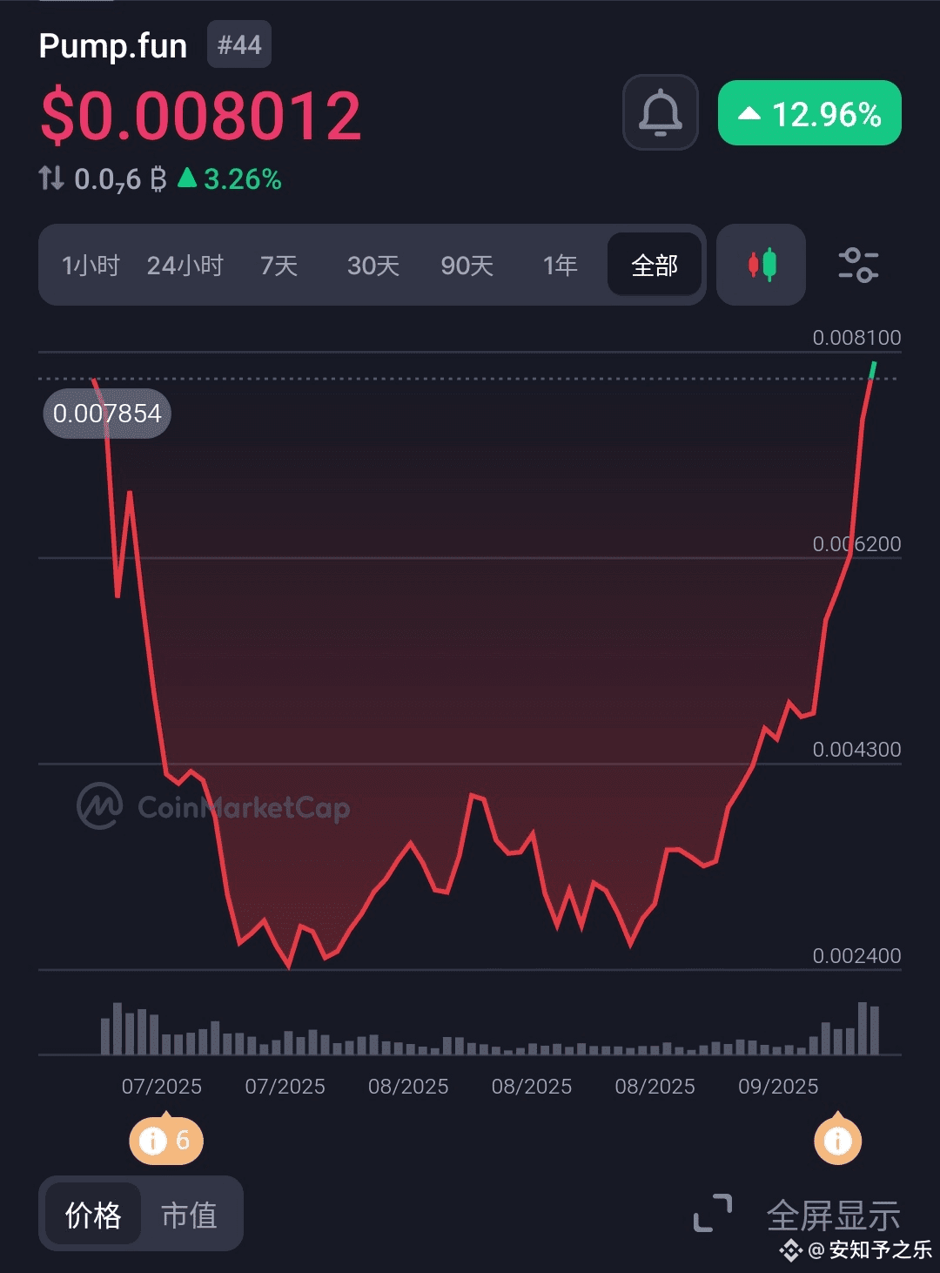Select the 90天 time range
Image resolution: width=940 pixels, height=1273 pixels.
pos(467,266)
